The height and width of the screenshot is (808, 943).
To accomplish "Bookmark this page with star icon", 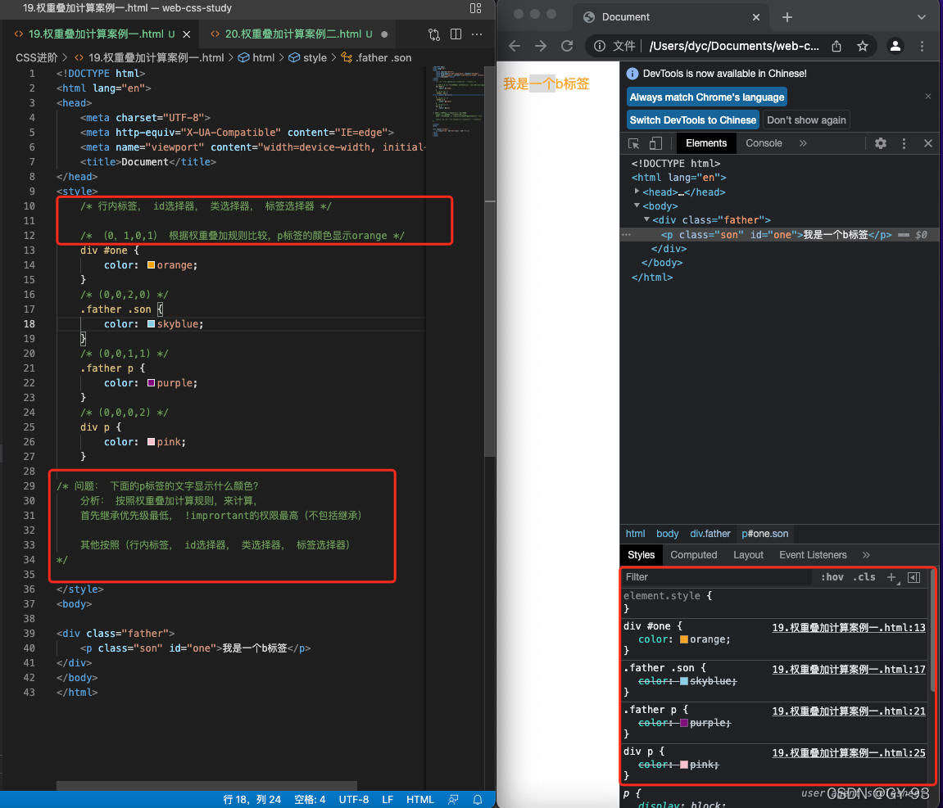I will coord(863,47).
